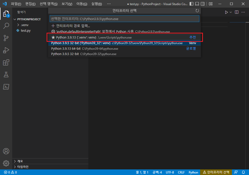This screenshot has height=175, width=249.
Task: Change end of line sequence CRLF
Action: tap(181, 172)
